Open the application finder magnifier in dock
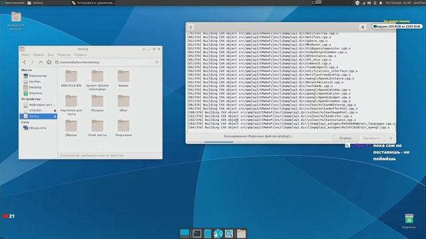This screenshot has height=239, width=426. pos(229,233)
